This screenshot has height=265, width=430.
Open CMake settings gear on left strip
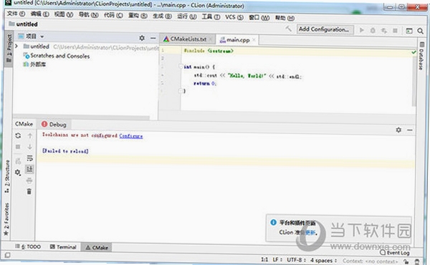[x=18, y=173]
